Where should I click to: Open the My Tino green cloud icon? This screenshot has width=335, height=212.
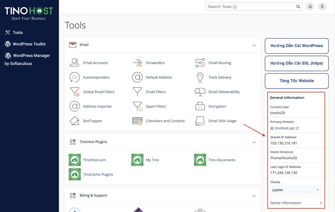point(137,160)
